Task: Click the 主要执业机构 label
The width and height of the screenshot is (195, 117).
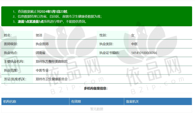Action: [x=14, y=61]
